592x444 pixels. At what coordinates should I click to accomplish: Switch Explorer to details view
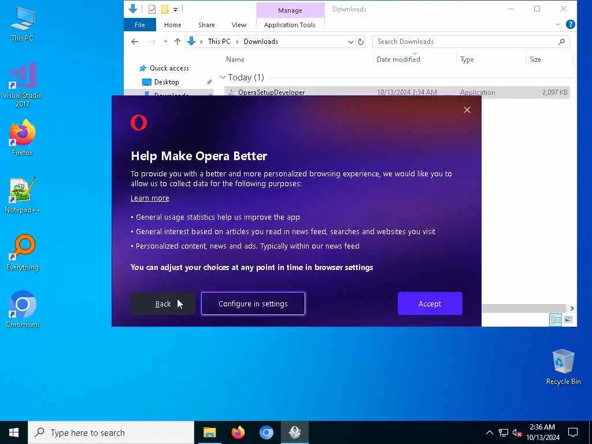(556, 320)
